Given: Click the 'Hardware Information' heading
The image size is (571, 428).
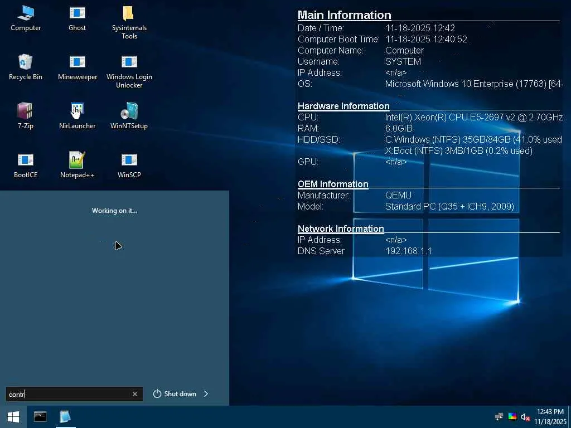Looking at the screenshot, I should 343,106.
